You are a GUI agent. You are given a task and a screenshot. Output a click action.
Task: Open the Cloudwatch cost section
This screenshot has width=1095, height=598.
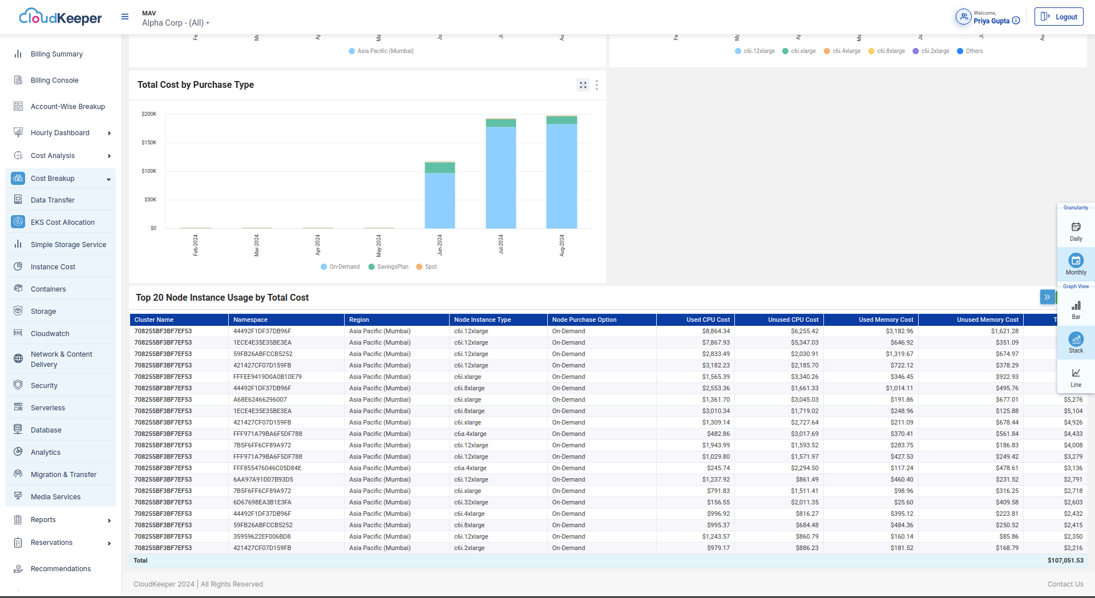[x=51, y=333]
